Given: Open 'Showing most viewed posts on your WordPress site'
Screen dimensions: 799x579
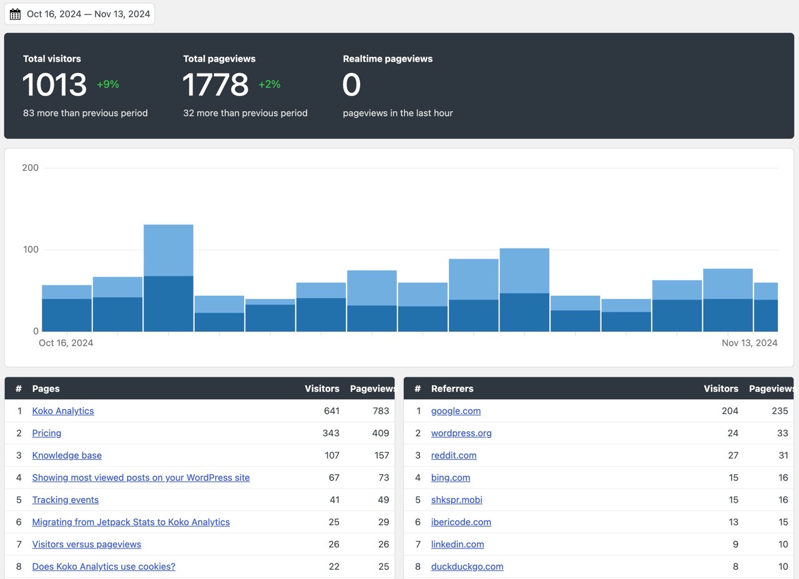Looking at the screenshot, I should coord(141,477).
